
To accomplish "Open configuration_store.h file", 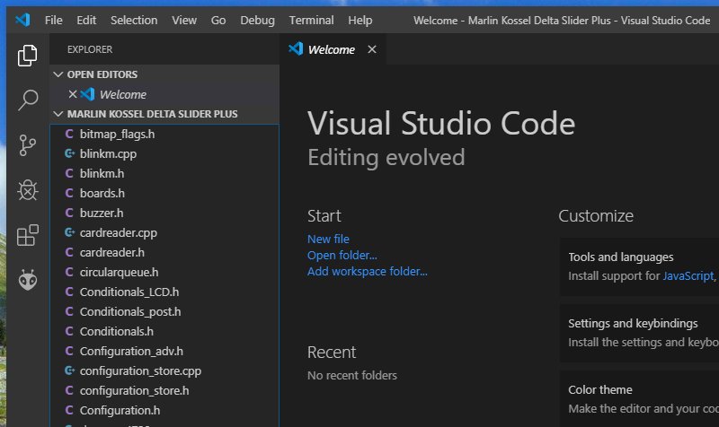I will 164,390.
